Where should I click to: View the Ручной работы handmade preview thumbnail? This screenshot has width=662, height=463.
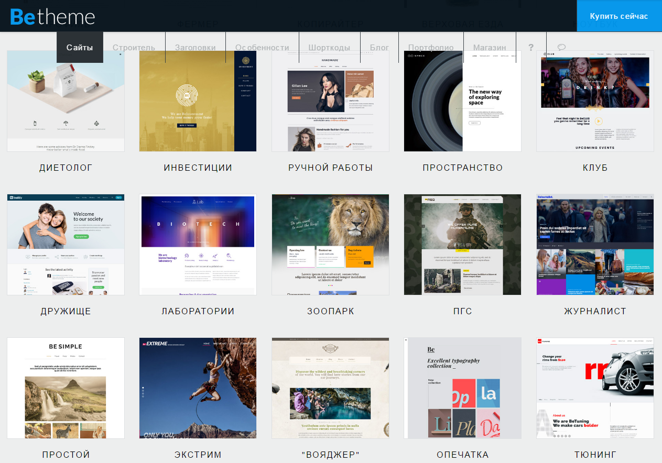330,101
